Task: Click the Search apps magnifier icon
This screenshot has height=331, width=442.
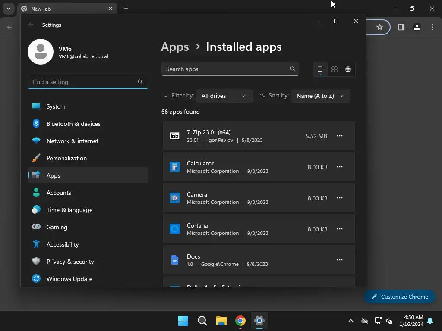Action: [293, 69]
